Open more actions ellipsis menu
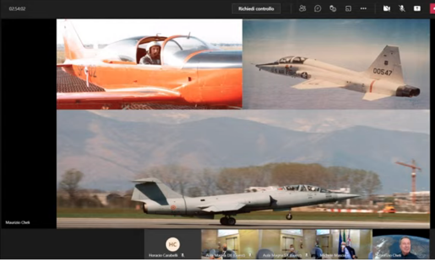 point(363,9)
